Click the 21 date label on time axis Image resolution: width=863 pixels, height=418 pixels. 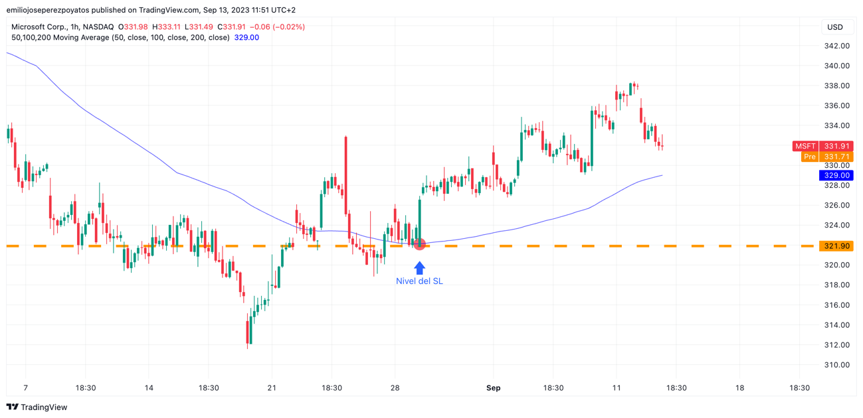(x=272, y=388)
